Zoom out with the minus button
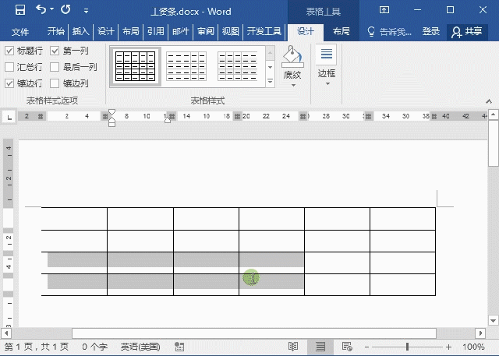499x356 pixels. (366, 347)
